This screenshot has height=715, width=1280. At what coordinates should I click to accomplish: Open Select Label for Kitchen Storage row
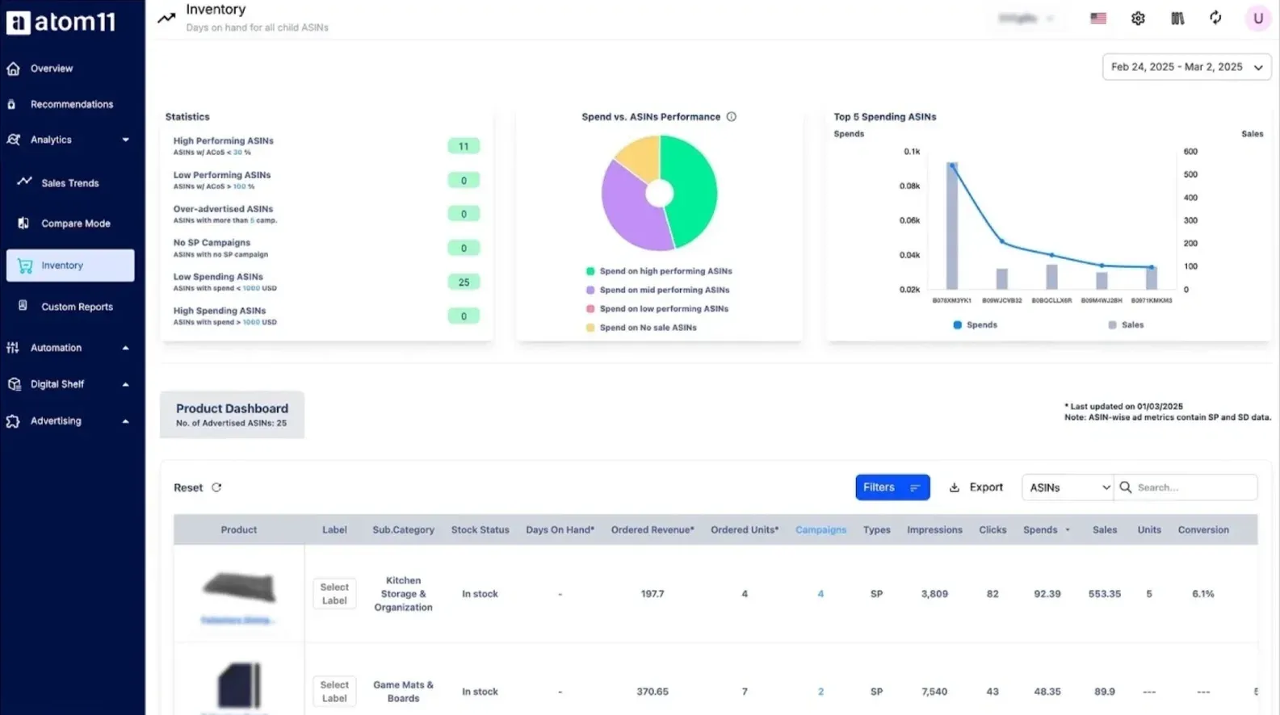pyautogui.click(x=334, y=594)
